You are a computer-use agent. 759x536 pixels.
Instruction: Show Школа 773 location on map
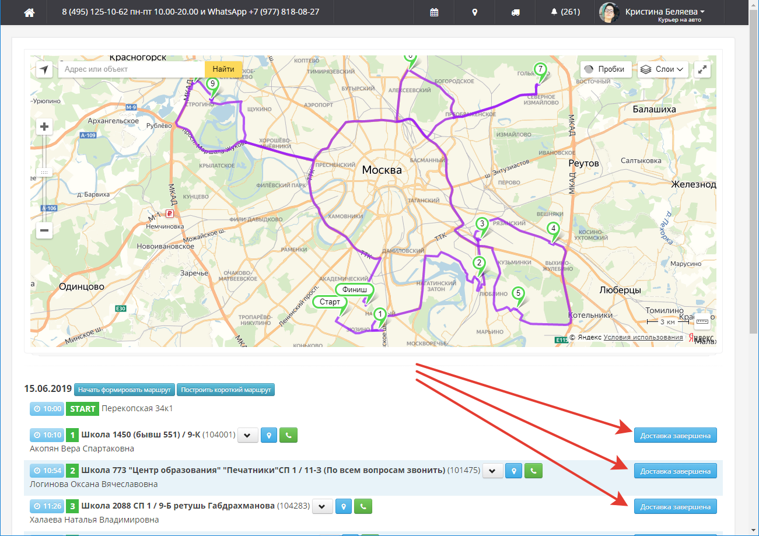point(514,471)
